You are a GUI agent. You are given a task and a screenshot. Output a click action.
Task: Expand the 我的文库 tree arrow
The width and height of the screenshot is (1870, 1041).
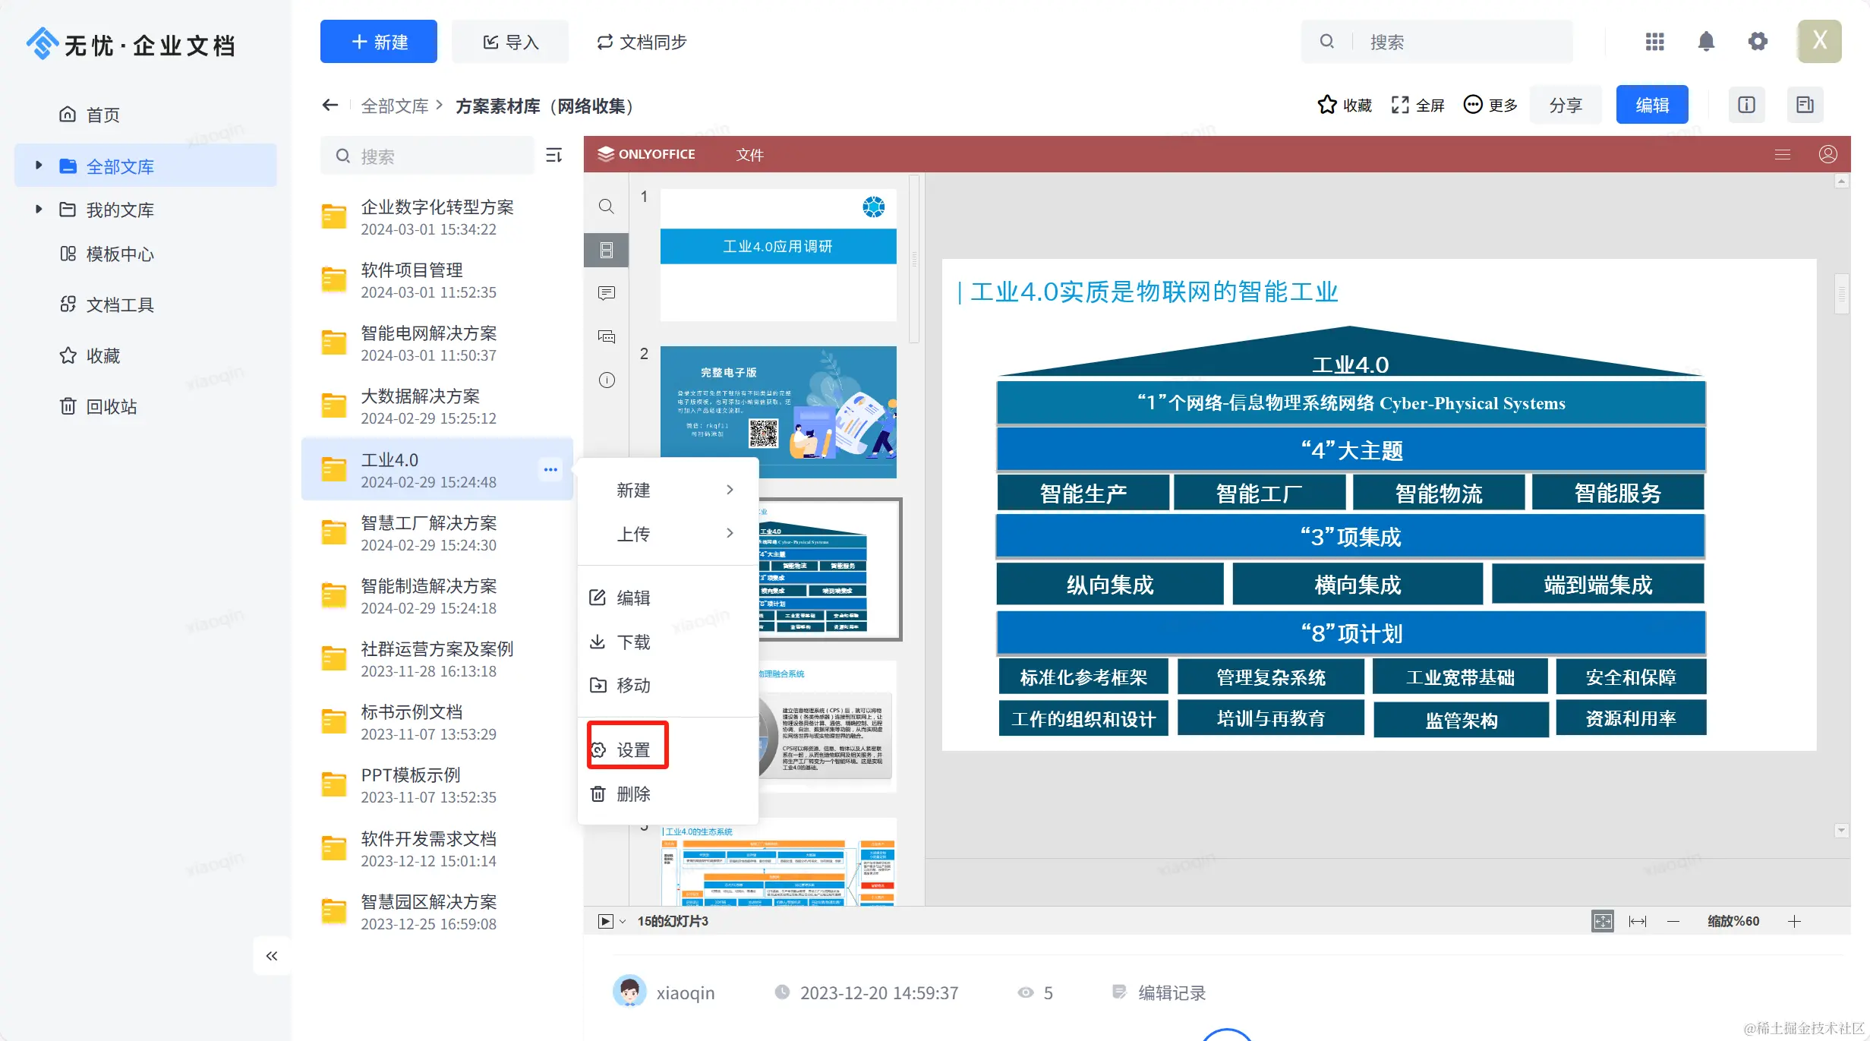[x=39, y=209]
